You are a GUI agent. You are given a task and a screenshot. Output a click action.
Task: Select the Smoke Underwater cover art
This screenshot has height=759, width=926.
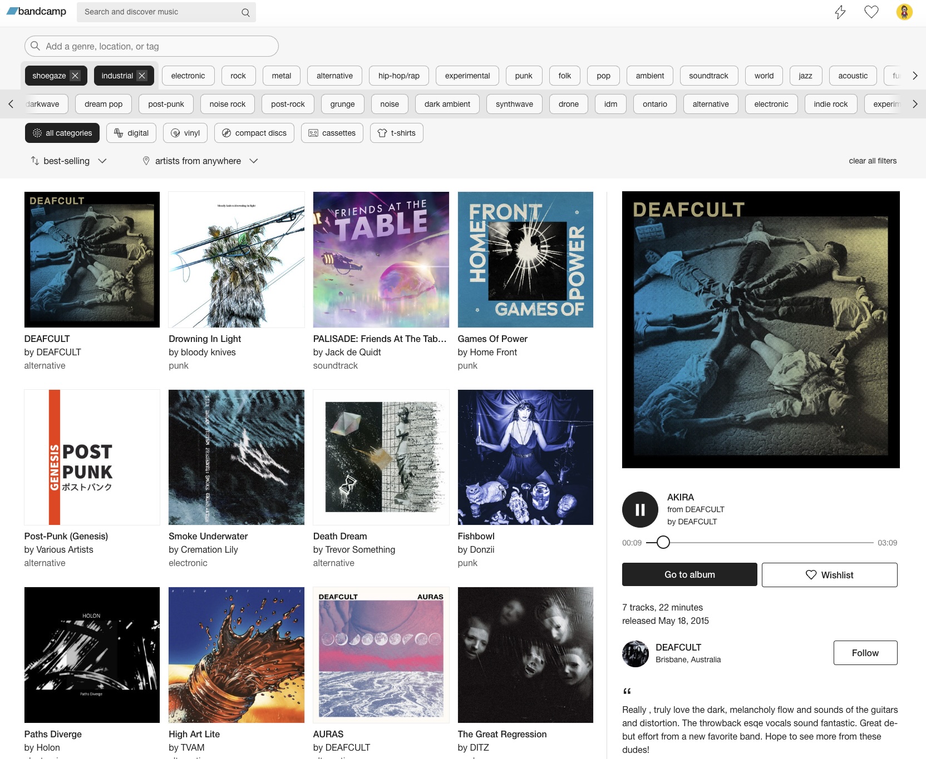pos(237,457)
